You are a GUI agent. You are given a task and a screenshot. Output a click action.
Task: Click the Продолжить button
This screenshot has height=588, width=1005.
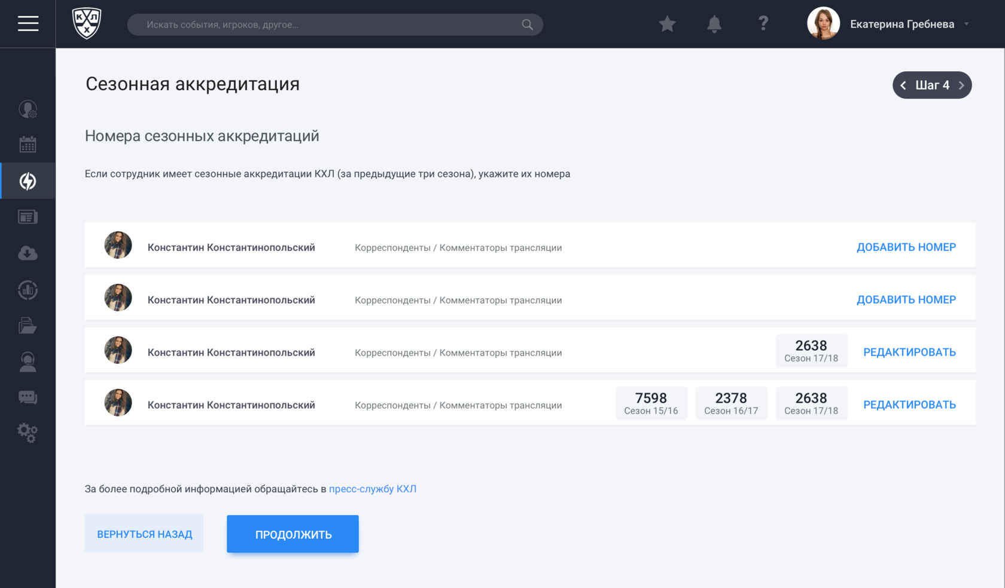click(x=293, y=534)
